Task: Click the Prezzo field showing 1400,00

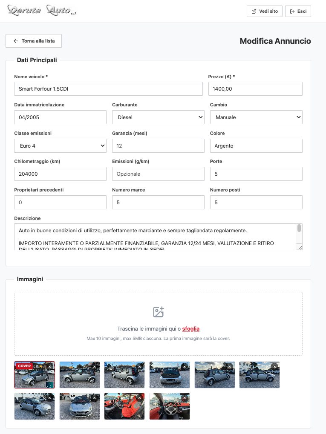Action: coord(256,89)
